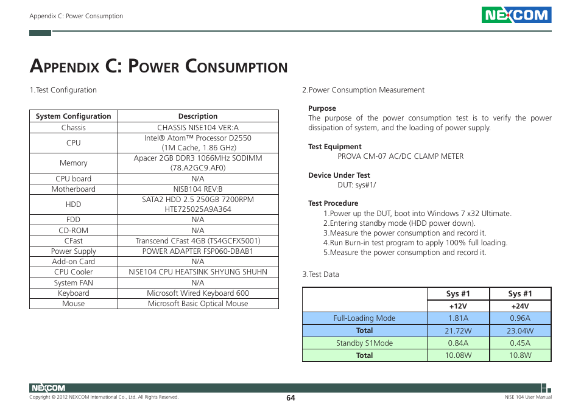Viewport: 581px width, 409px height.
Task: Click the 'Description' column header
Action: click(198, 116)
